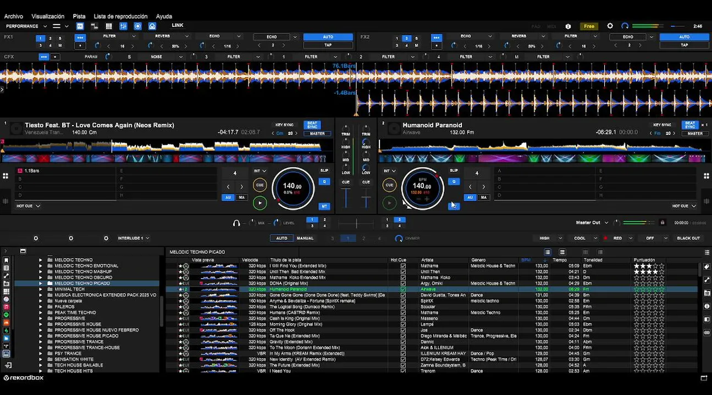The width and height of the screenshot is (712, 395).
Task: Open the Ayuda menu
Action: (164, 16)
